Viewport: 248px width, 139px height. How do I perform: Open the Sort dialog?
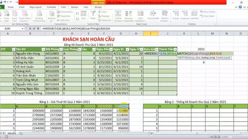point(84,15)
